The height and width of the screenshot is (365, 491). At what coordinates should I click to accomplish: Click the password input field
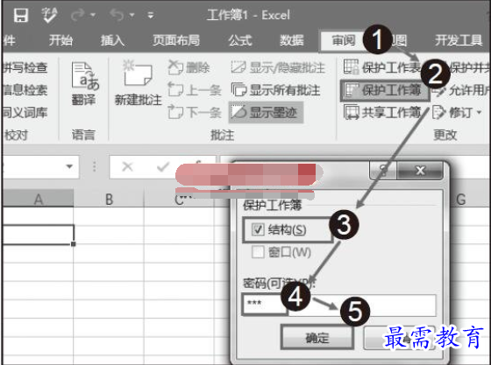pos(338,305)
